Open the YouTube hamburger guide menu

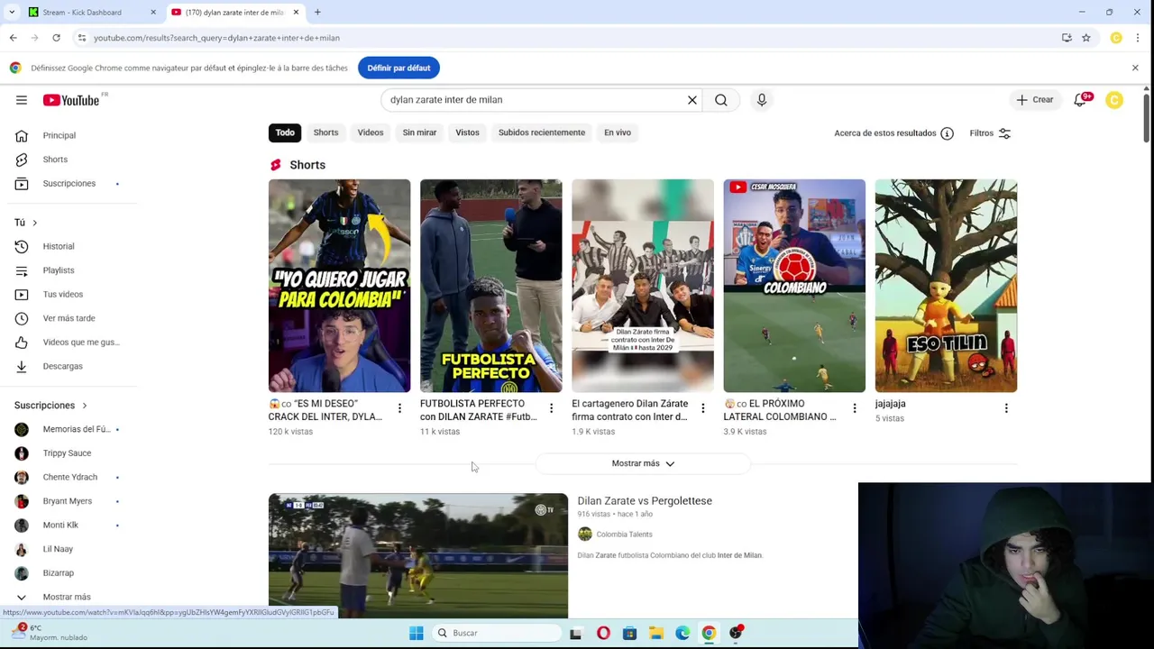tap(22, 100)
